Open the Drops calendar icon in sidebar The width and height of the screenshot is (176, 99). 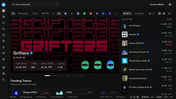click(4, 35)
